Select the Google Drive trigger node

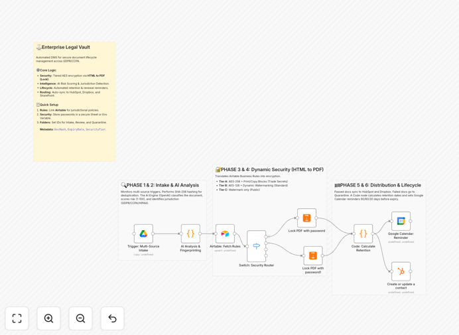(143, 234)
